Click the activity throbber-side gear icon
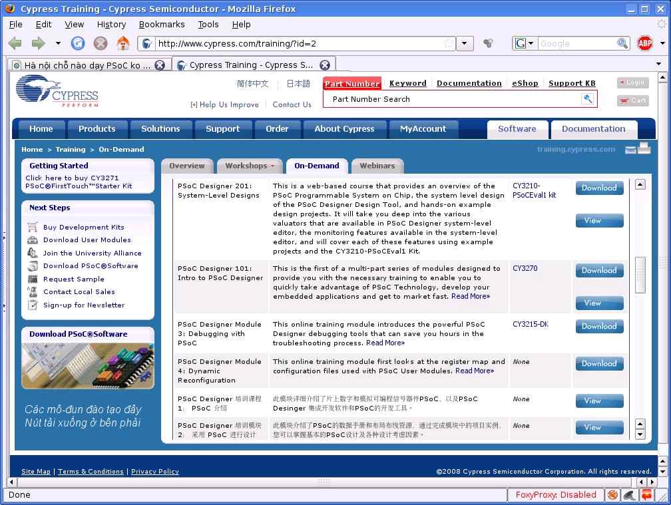The width and height of the screenshot is (671, 505). pyautogui.click(x=488, y=43)
